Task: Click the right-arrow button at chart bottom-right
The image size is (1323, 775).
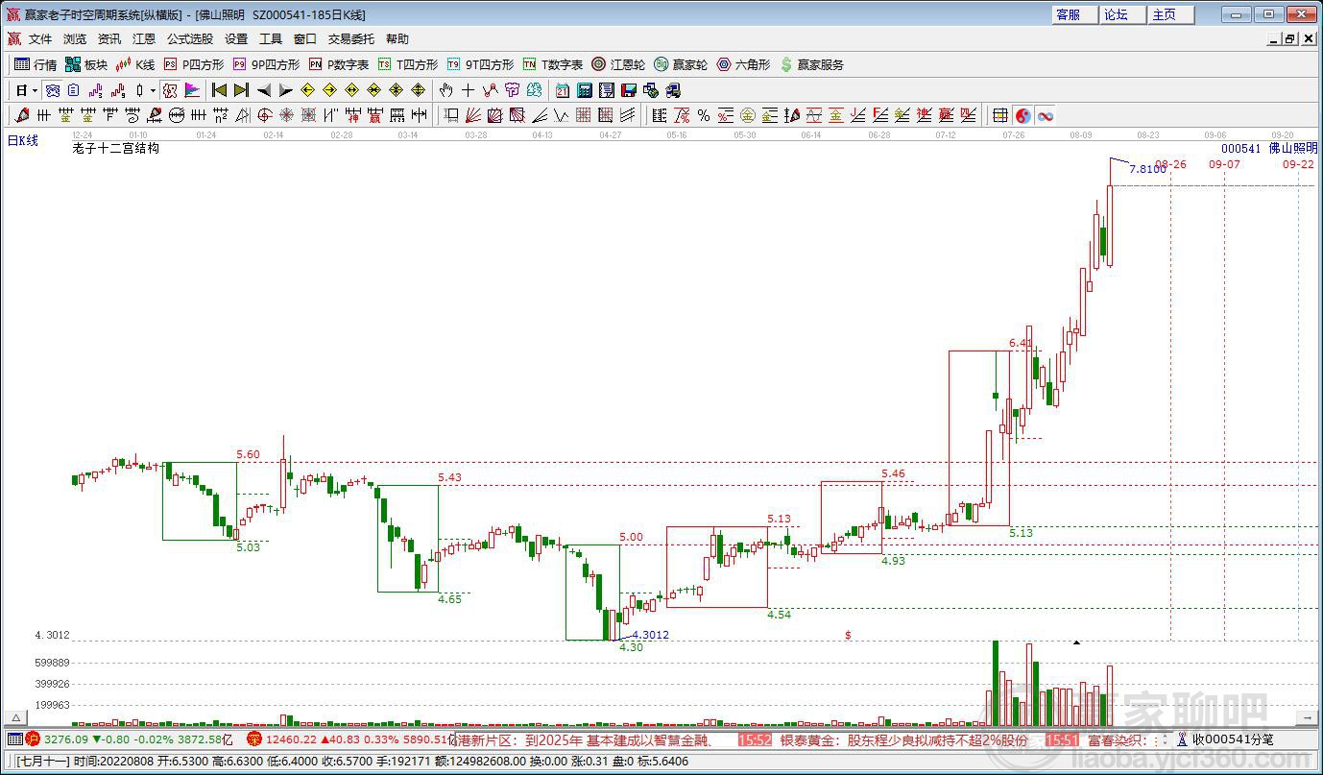Action: point(1308,717)
